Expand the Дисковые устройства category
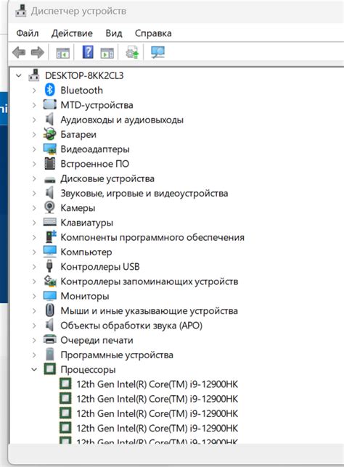The height and width of the screenshot is (467, 344). click(x=34, y=178)
